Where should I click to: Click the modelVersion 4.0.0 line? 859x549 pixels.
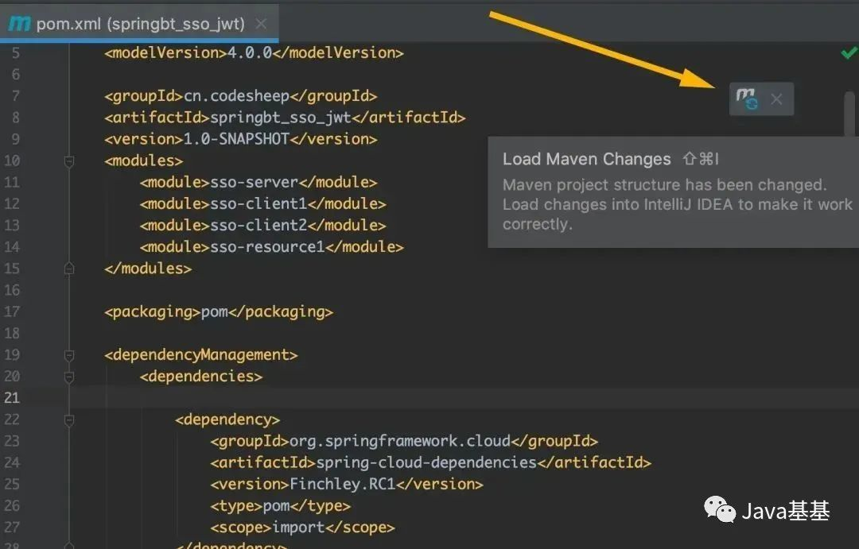click(x=254, y=53)
